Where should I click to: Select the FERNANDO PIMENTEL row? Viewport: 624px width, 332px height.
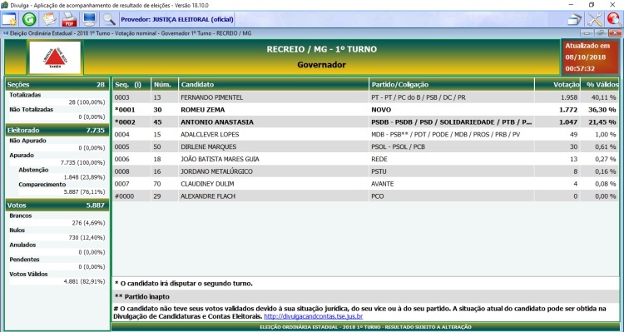pos(365,97)
